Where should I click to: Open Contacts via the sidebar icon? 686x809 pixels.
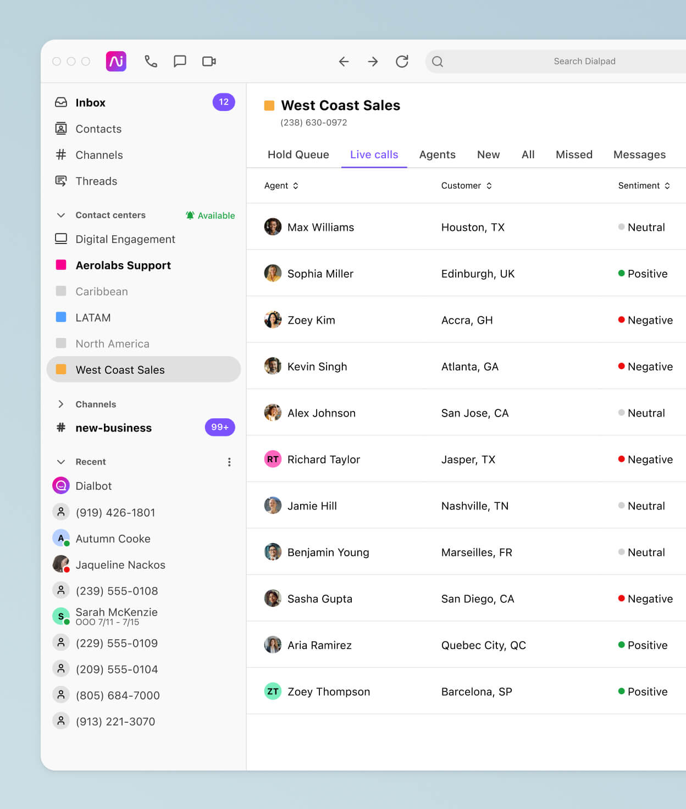(61, 129)
